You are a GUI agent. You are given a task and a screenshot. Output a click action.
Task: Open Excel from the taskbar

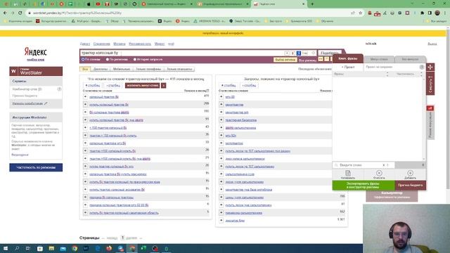click(x=143, y=248)
